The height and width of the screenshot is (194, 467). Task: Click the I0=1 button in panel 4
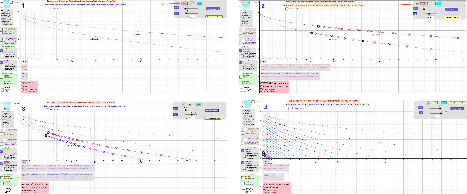(420, 107)
